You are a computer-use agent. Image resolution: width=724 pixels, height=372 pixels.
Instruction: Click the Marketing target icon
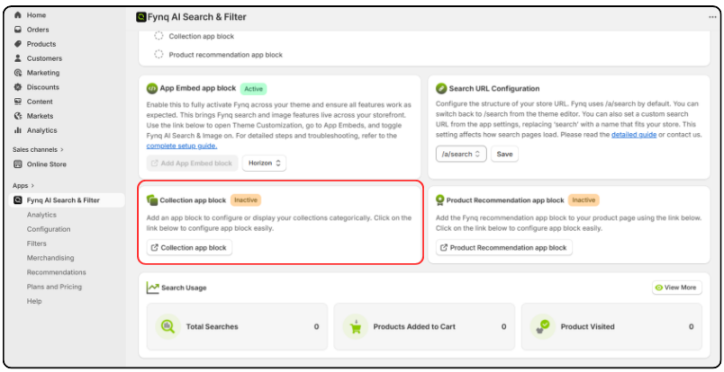pos(18,73)
